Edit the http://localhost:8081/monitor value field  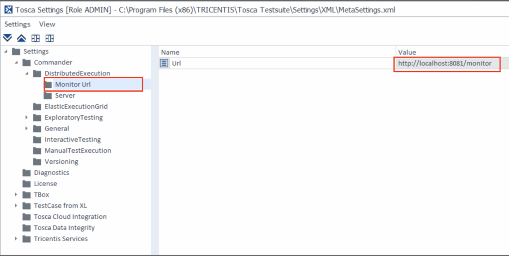click(447, 64)
